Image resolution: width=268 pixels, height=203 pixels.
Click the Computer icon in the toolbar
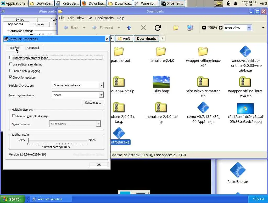[x=190, y=28]
